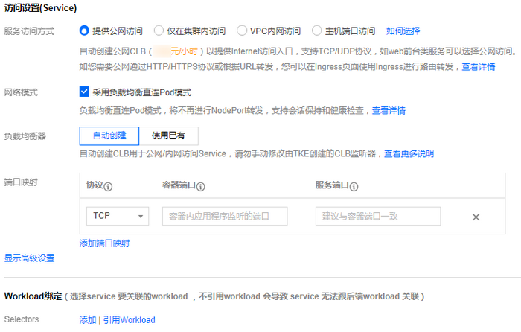Click 添加 next to Selectors

pos(88,319)
